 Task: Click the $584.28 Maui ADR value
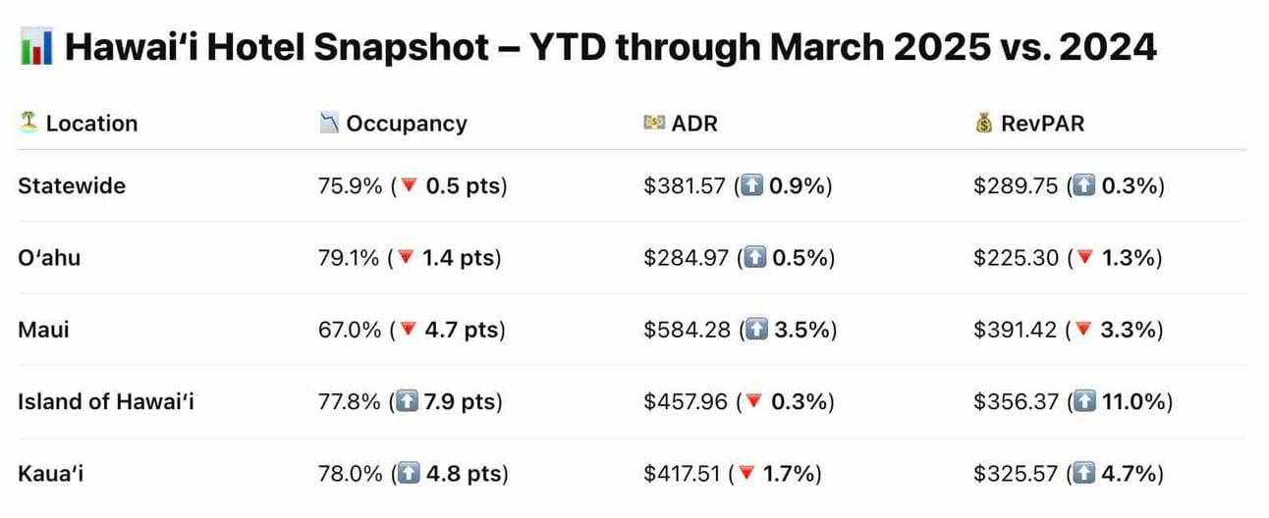click(686, 331)
